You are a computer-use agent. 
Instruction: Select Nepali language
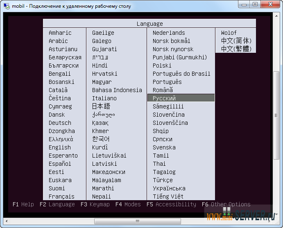coord(101,196)
